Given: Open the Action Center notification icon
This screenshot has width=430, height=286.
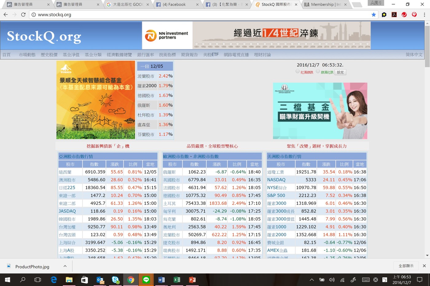Looking at the screenshot, I should [x=420, y=280].
